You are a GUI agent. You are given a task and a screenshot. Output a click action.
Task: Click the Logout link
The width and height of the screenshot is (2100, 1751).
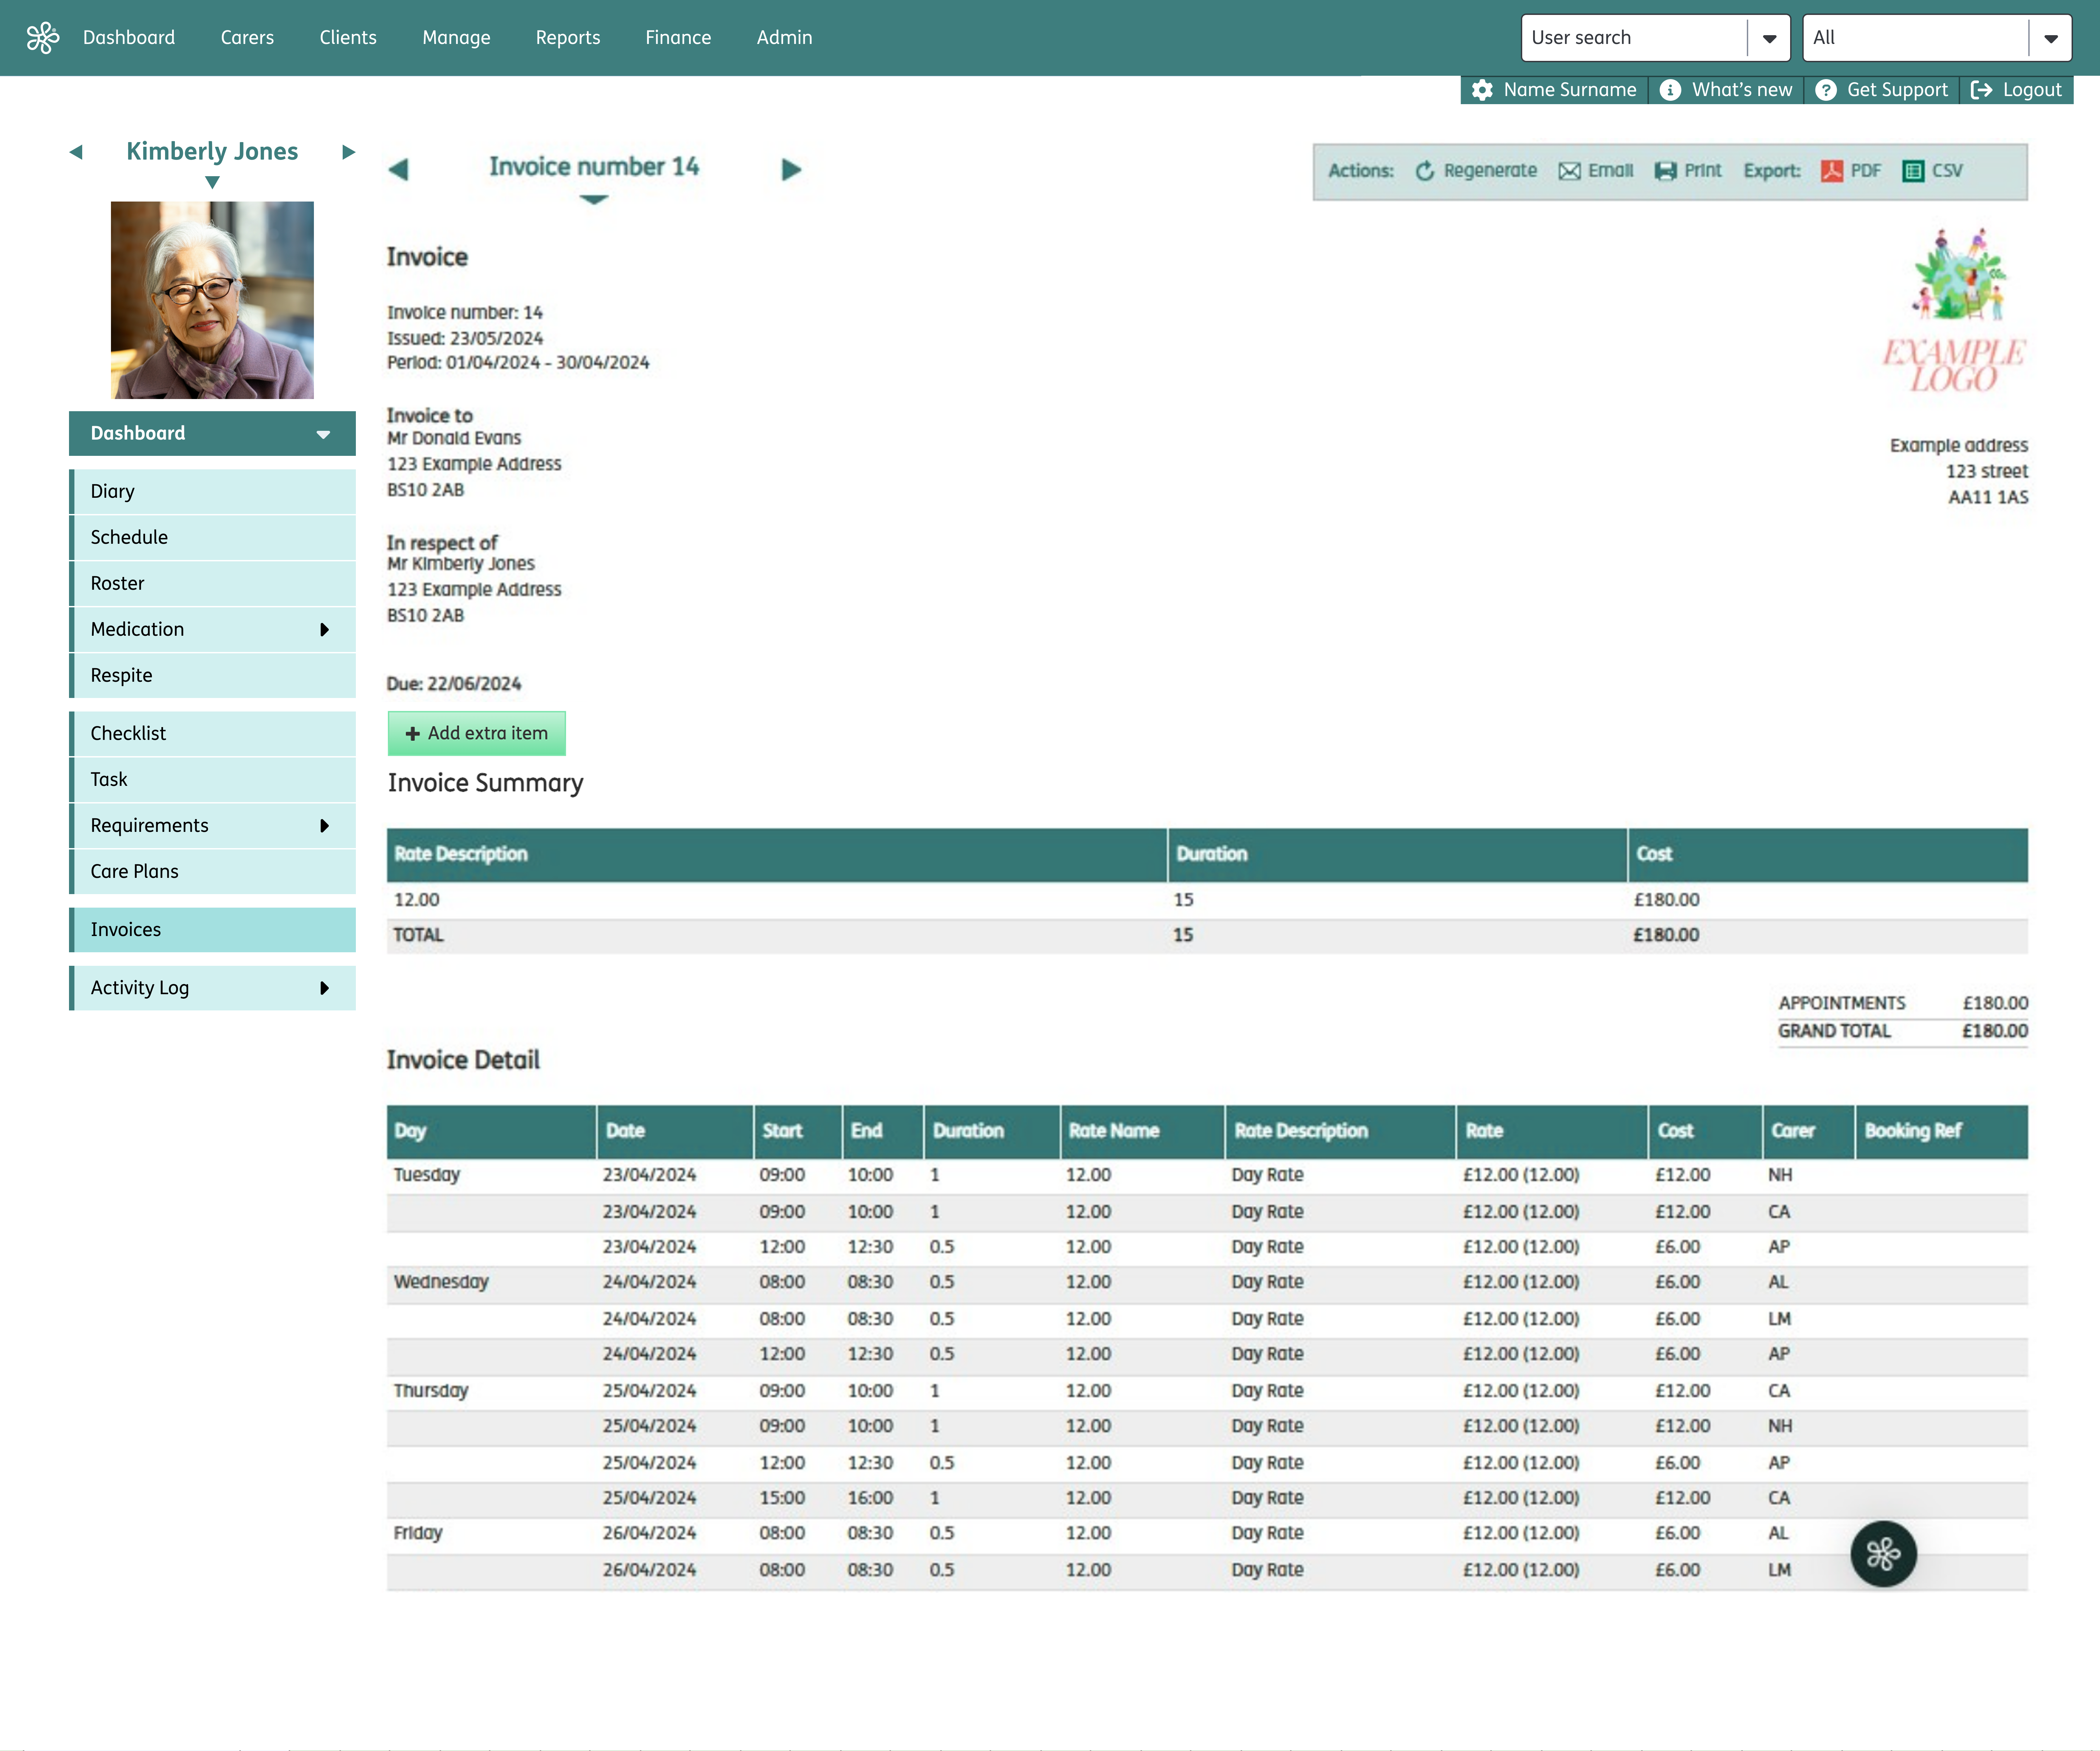point(2016,90)
